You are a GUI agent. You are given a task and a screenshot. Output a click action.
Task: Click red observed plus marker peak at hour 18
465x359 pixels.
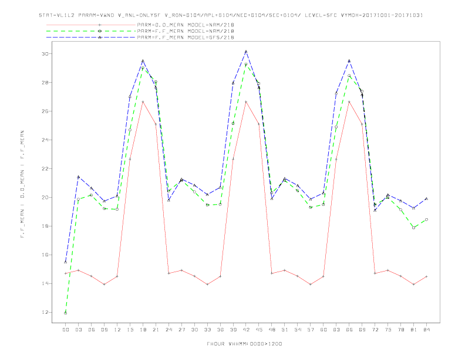(x=143, y=102)
